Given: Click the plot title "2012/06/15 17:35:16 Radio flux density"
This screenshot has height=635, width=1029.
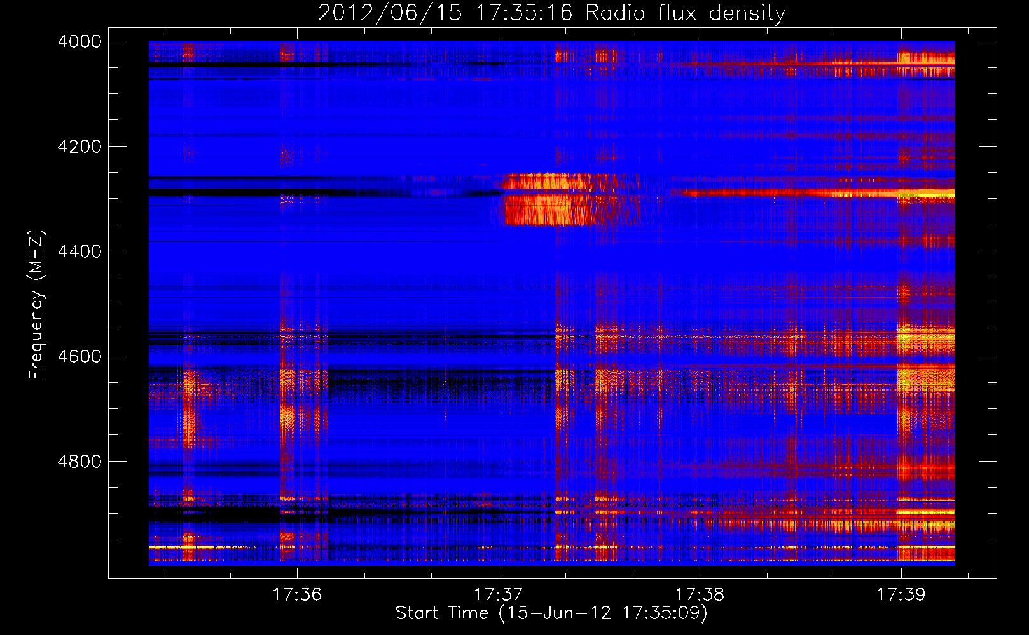Looking at the screenshot, I should (x=551, y=13).
